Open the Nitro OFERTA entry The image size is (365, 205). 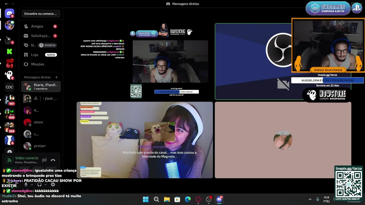coord(41,45)
